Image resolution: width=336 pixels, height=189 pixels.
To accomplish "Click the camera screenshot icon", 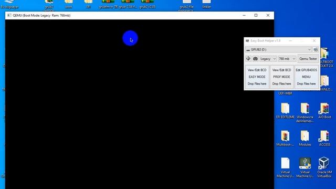I will [255, 58].
